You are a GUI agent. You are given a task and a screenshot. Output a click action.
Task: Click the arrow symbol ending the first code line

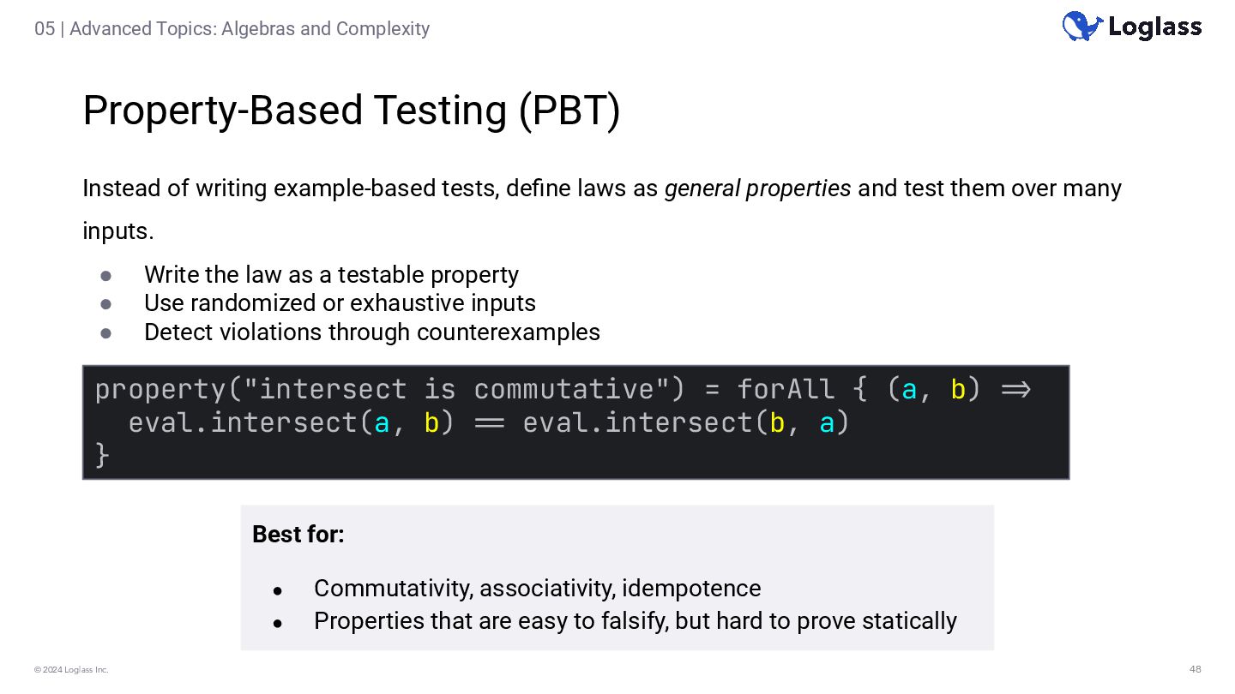click(1015, 390)
